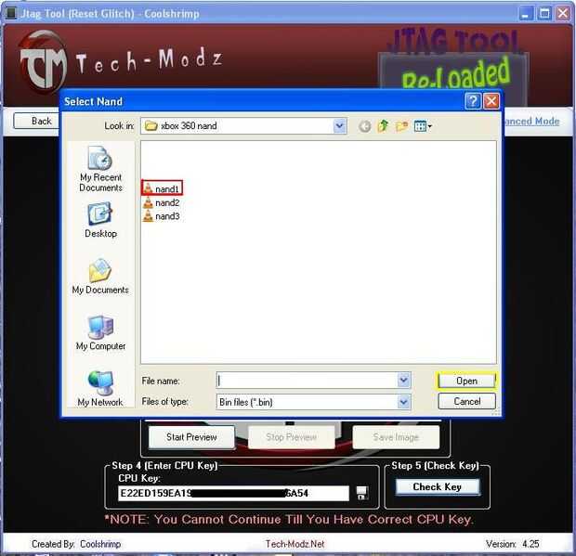Expand the File name dropdown arrow
The height and width of the screenshot is (556, 576).
(404, 381)
